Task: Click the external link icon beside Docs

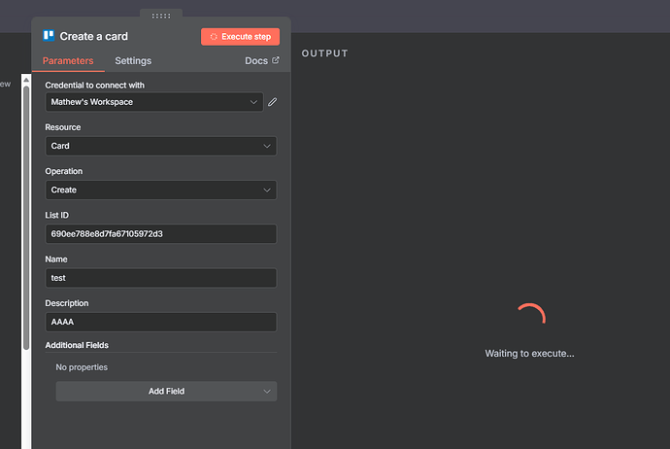Action: coord(275,60)
